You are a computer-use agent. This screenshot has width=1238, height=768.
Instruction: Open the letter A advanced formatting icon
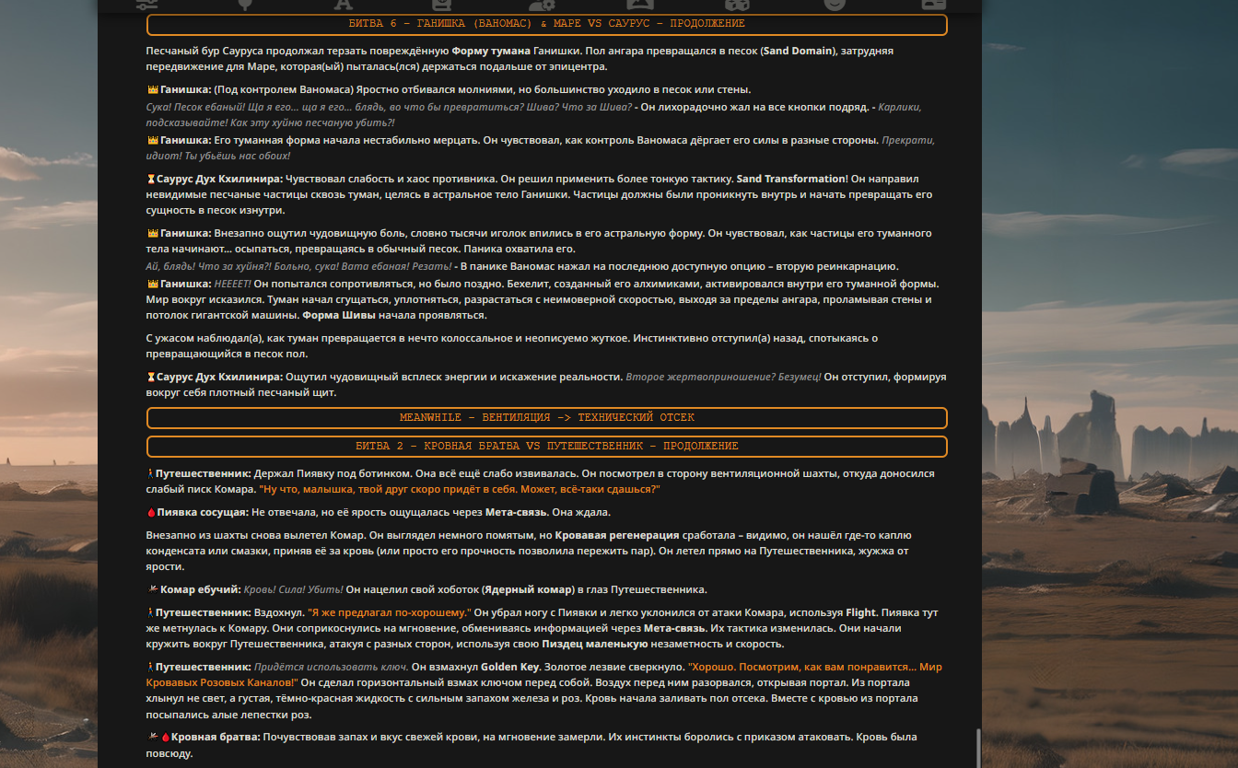[x=344, y=4]
